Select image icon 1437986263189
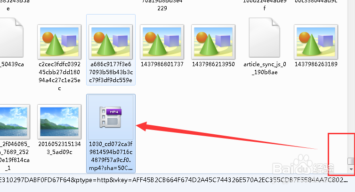The height and width of the screenshot is (192, 355). (316, 42)
